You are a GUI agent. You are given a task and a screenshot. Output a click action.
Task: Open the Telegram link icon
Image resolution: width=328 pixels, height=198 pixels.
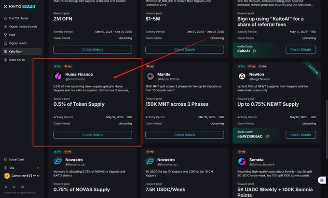pyautogui.click(x=14, y=187)
